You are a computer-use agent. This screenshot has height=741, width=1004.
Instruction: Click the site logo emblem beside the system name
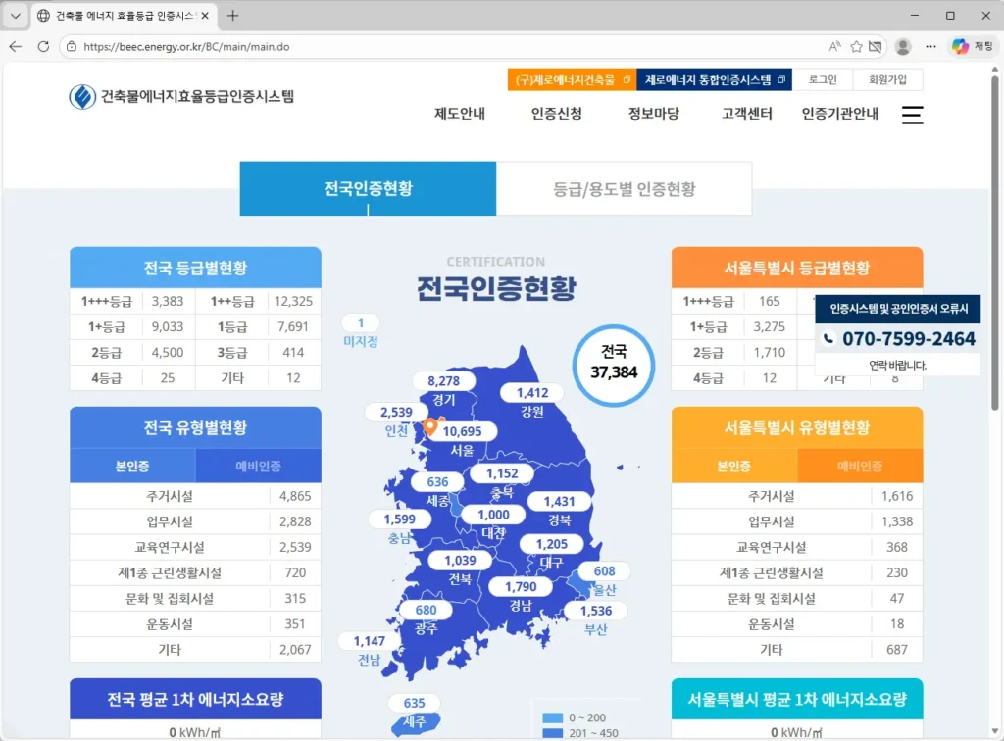78,96
